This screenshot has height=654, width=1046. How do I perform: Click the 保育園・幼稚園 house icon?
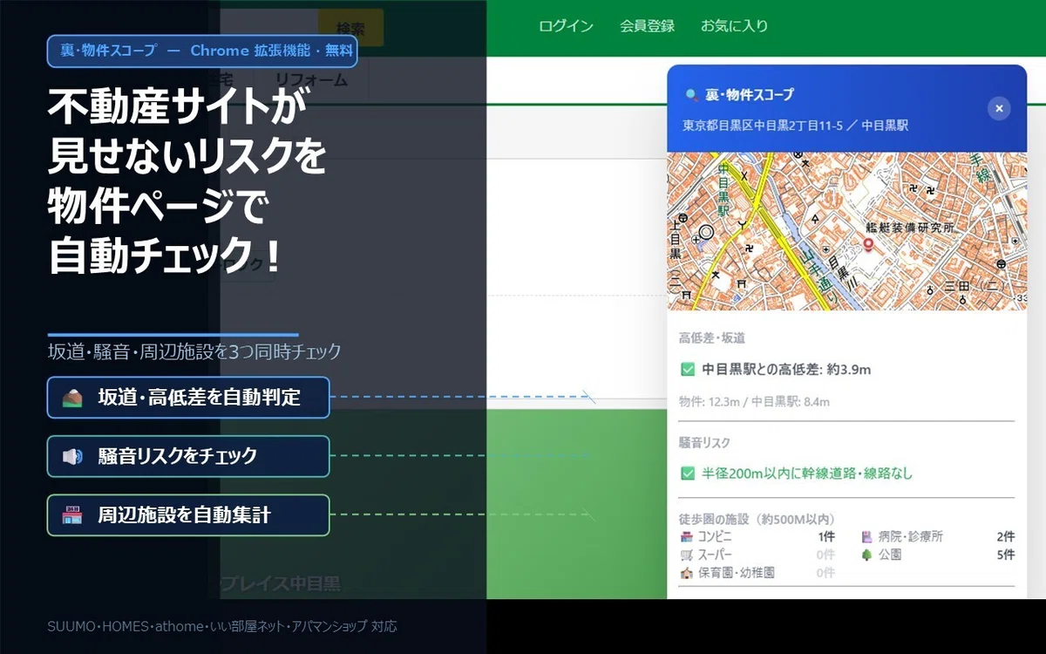pyautogui.click(x=687, y=573)
